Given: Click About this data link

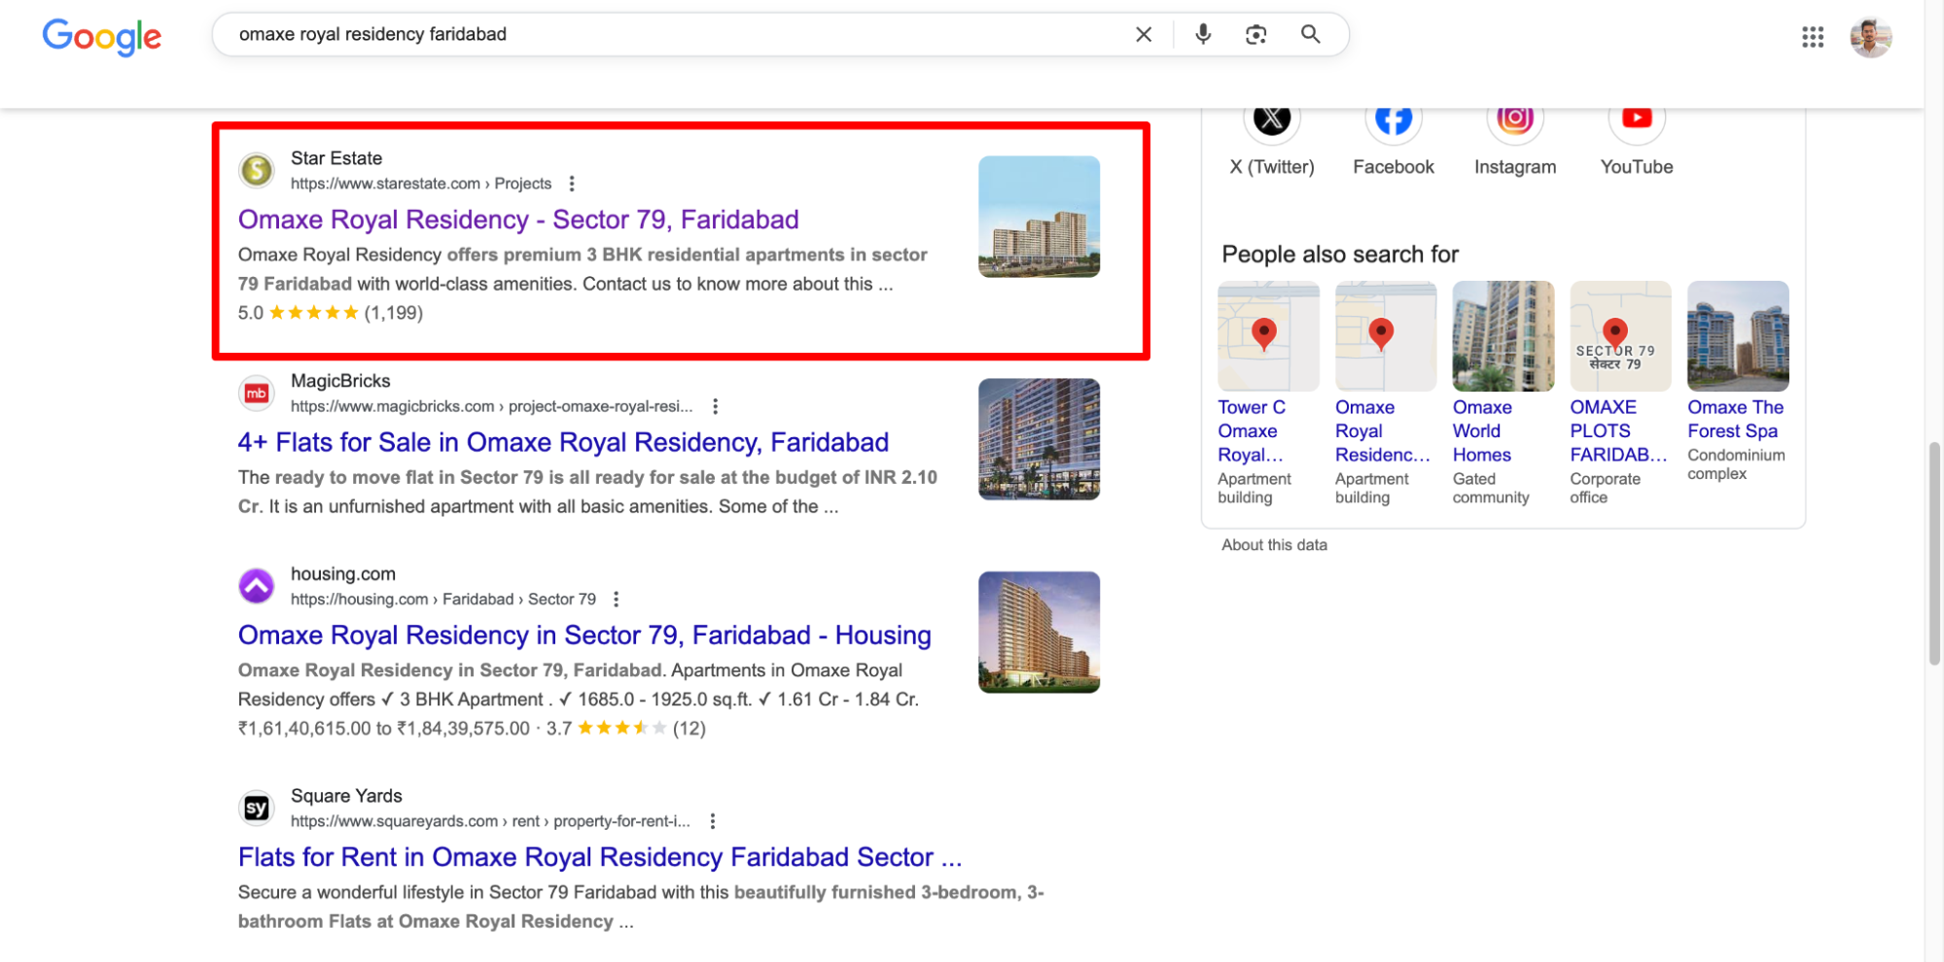Looking at the screenshot, I should [1274, 545].
